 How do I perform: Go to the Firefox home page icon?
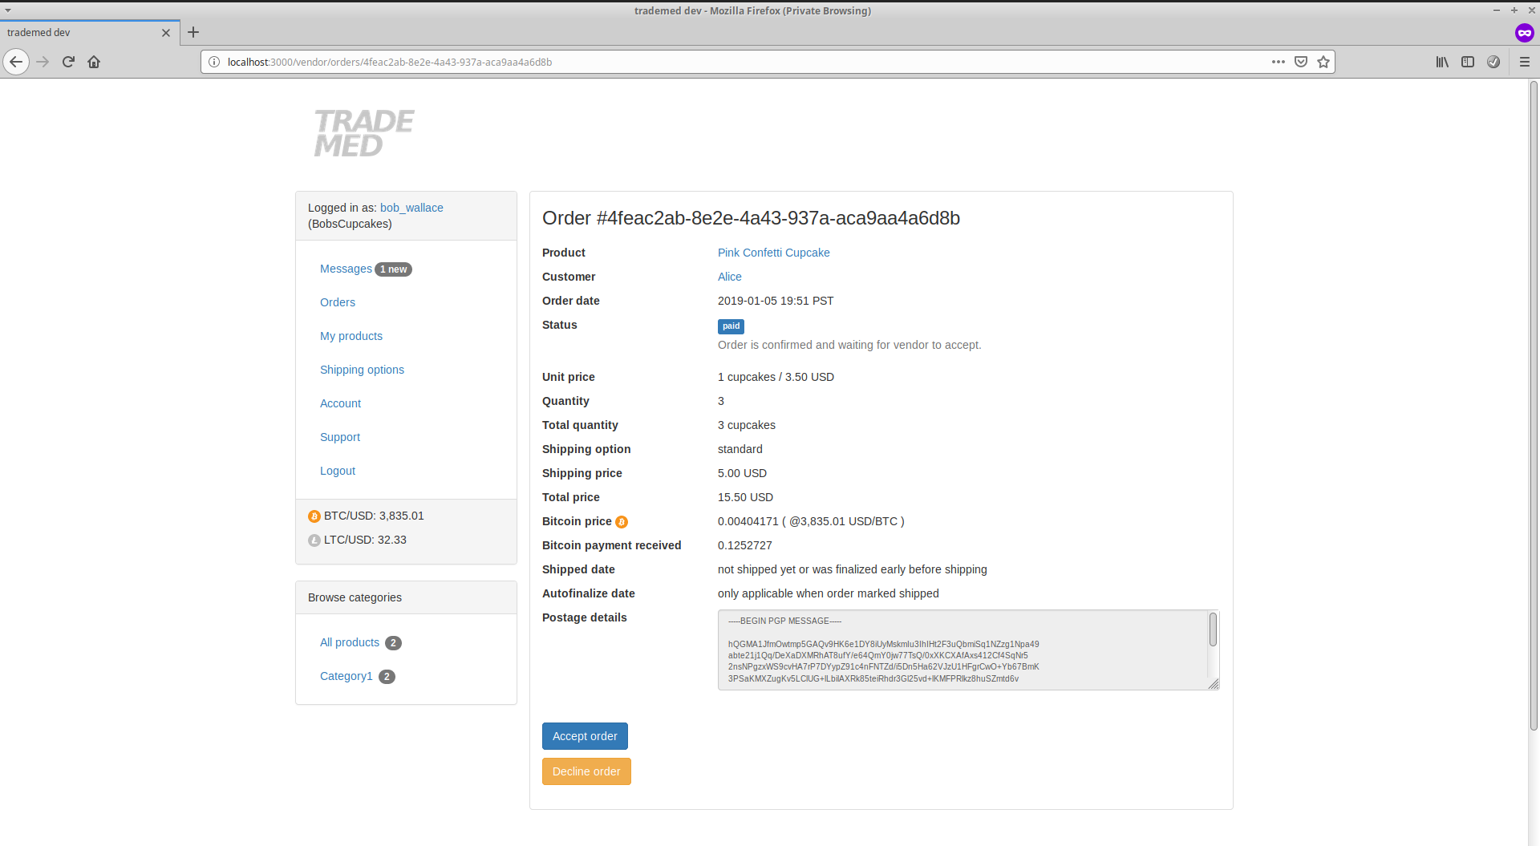[94, 62]
